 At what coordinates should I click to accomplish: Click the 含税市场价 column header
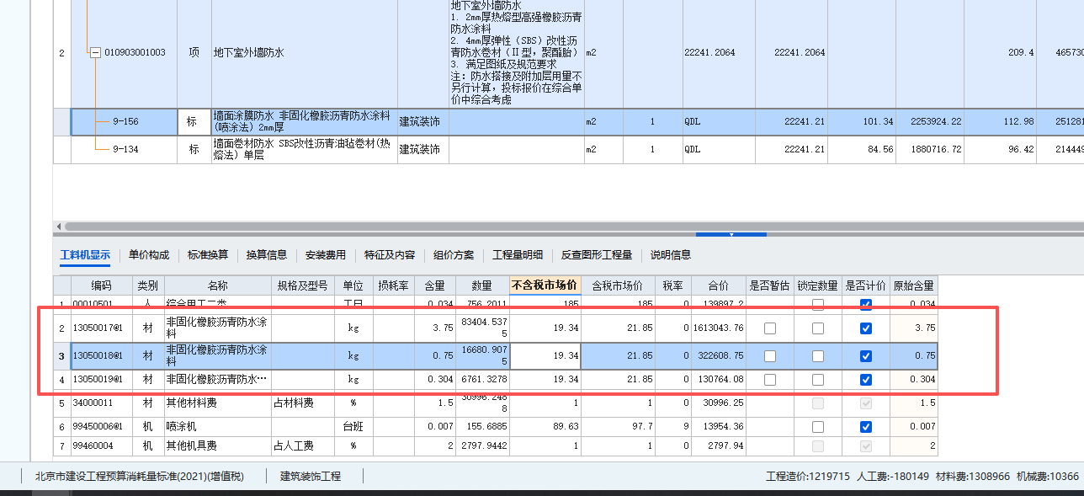[x=618, y=285]
